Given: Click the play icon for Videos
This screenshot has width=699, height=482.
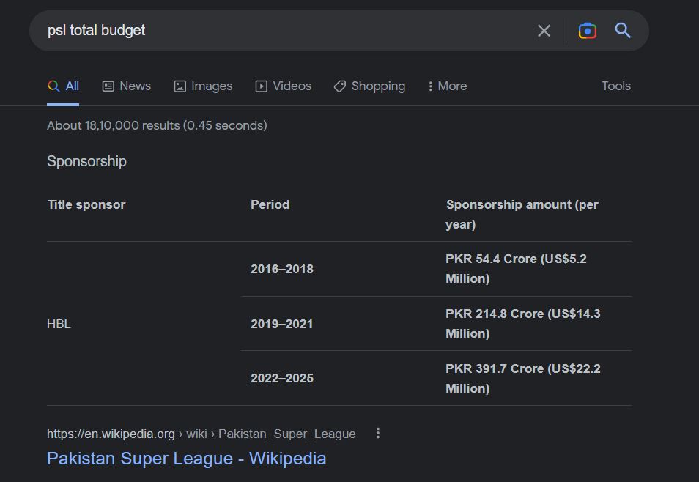Looking at the screenshot, I should click(262, 86).
